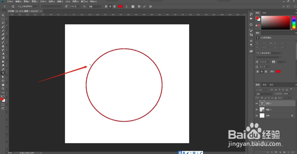Select the Lasso tool

3,23
